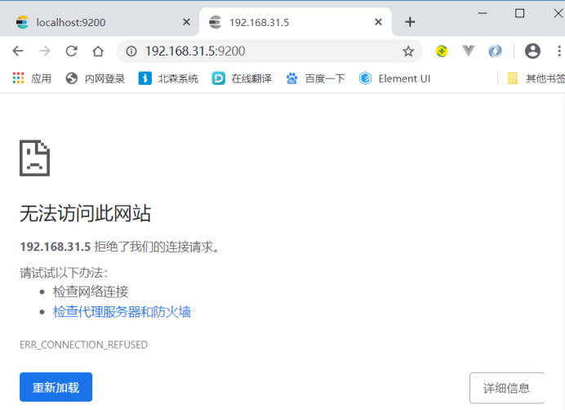
Task: Close the 192.168.31.5 tab
Action: click(378, 22)
